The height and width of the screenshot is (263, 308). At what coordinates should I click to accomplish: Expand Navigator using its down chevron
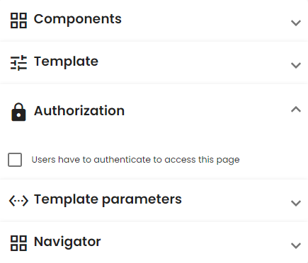296,245
